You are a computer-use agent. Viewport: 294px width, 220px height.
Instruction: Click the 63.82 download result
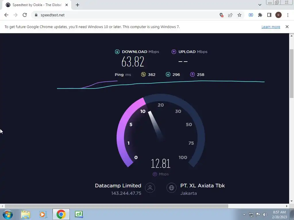tap(133, 62)
